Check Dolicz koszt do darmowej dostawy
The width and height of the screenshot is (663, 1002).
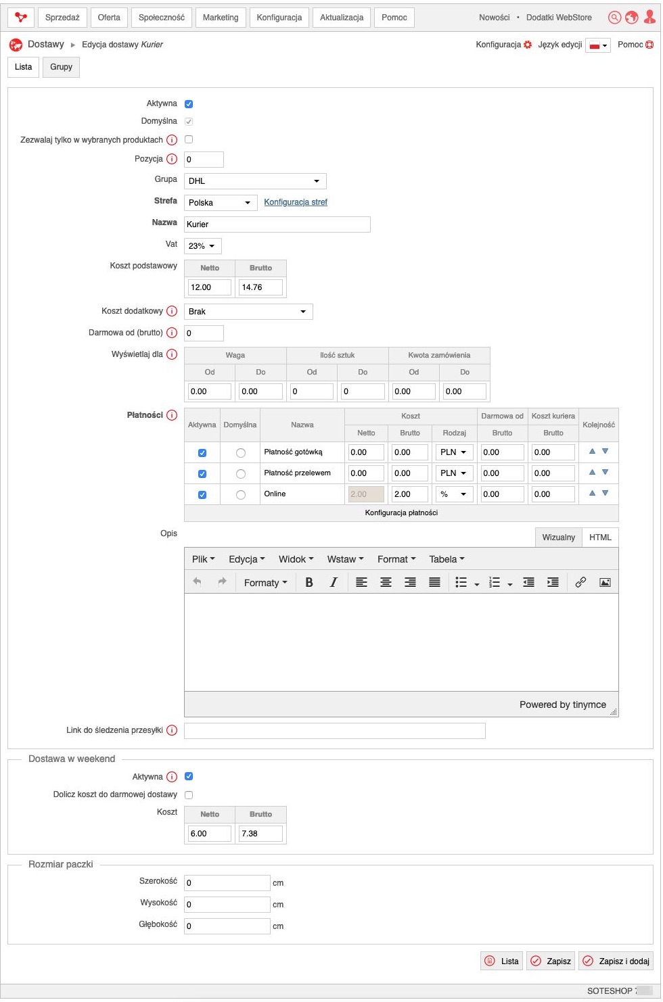click(x=189, y=795)
